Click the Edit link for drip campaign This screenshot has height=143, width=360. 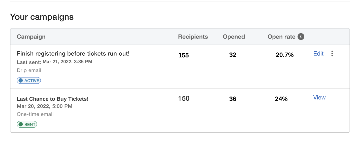point(318,54)
